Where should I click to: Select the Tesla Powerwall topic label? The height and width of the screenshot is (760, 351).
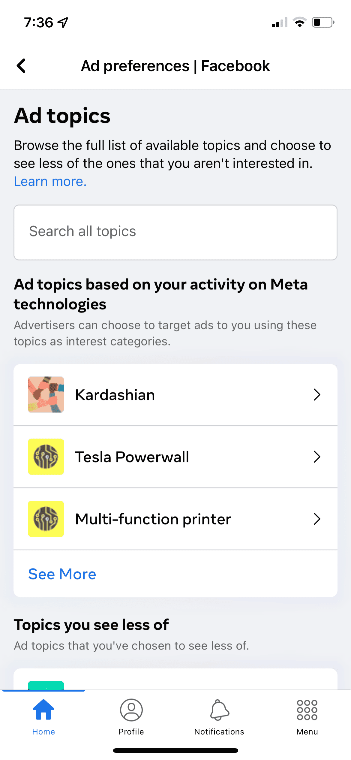132,457
